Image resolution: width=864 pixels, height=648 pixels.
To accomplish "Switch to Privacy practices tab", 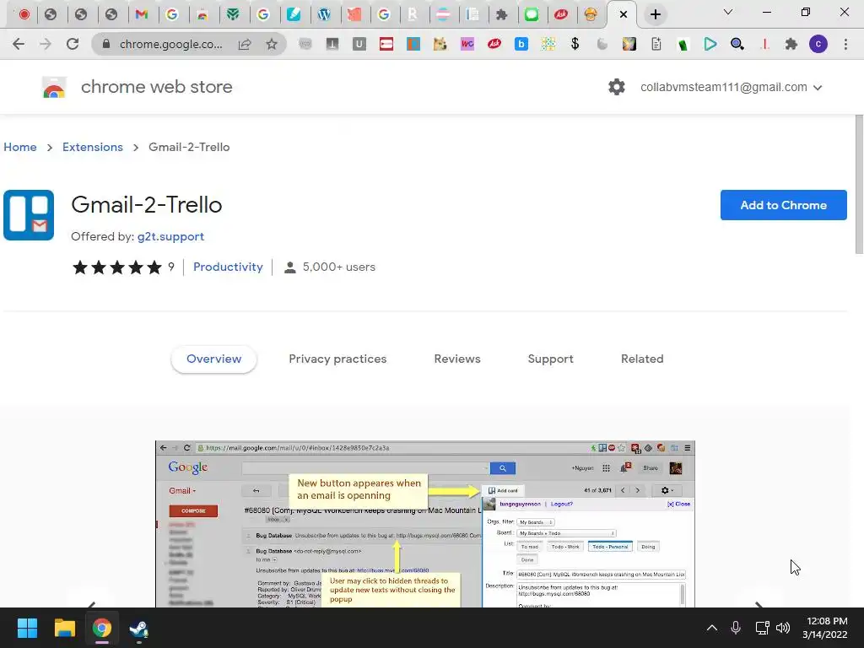I will pyautogui.click(x=337, y=359).
